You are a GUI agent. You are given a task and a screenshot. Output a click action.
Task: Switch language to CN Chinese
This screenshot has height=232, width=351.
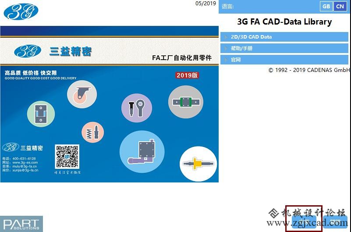point(340,6)
